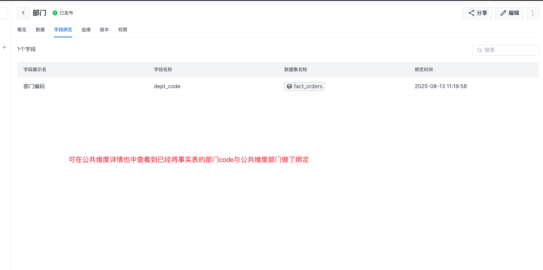Open the 数据 tab

40,30
